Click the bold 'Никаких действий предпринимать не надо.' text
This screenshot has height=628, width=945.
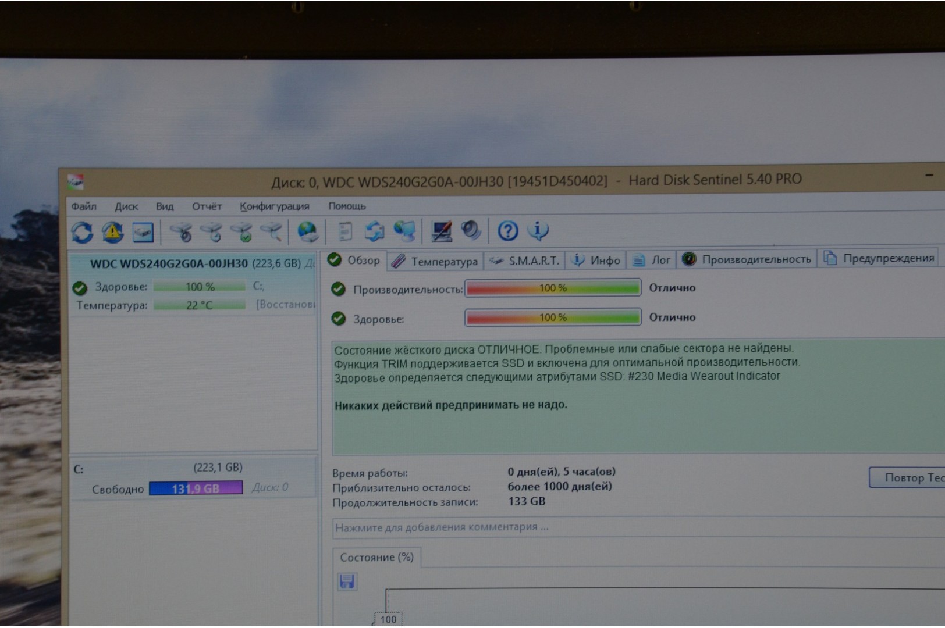point(451,405)
